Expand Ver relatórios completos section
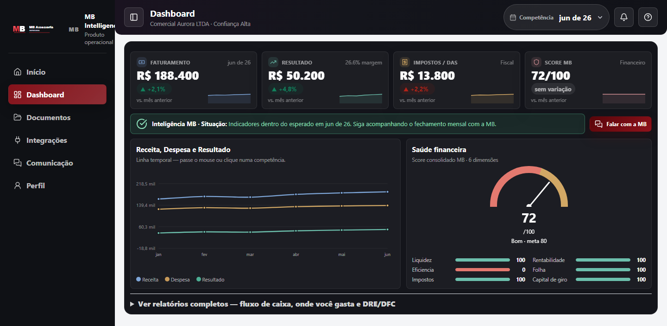 [x=263, y=304]
